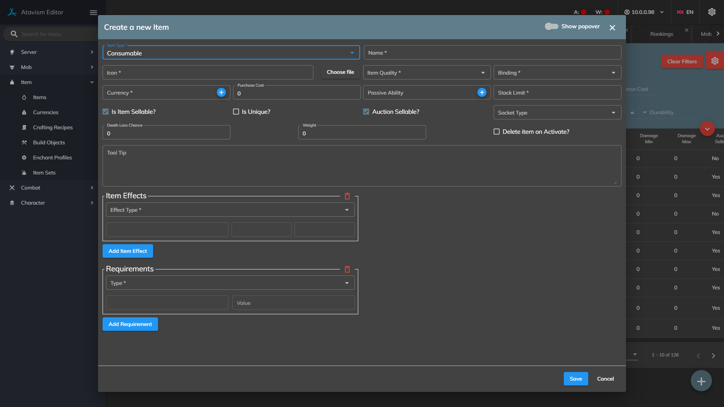Click the red gear button near Clear Filters

point(715,61)
